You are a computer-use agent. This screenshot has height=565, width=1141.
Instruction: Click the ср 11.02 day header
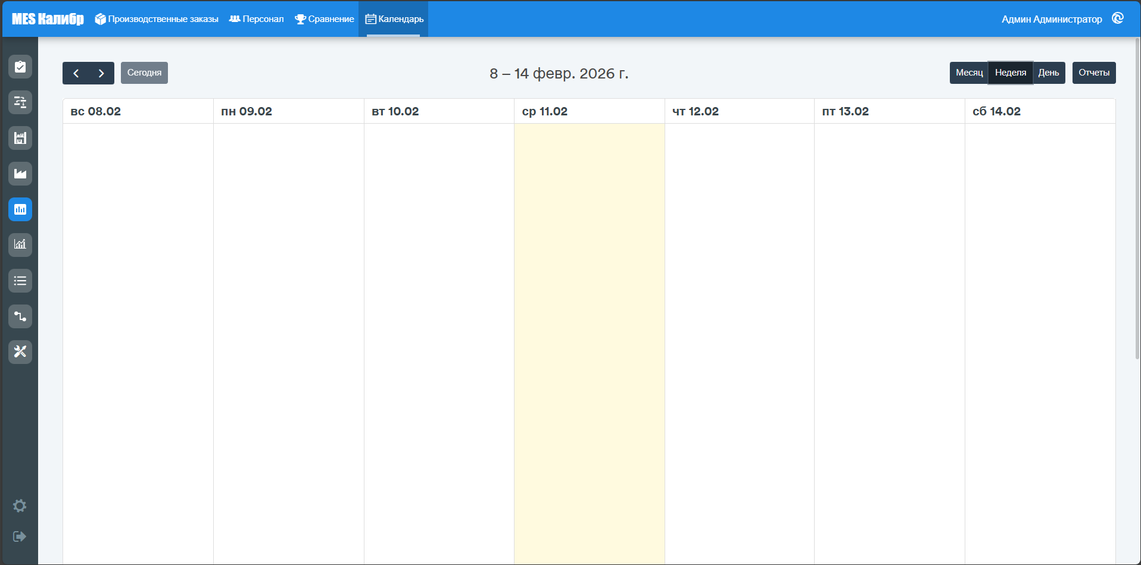(590, 111)
